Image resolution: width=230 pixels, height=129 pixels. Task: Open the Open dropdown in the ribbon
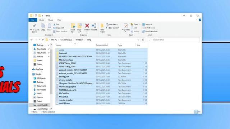click(x=135, y=24)
